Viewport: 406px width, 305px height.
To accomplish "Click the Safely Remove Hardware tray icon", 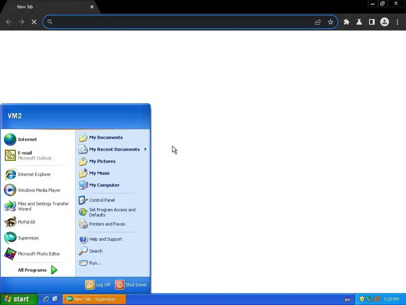I will tap(369, 299).
